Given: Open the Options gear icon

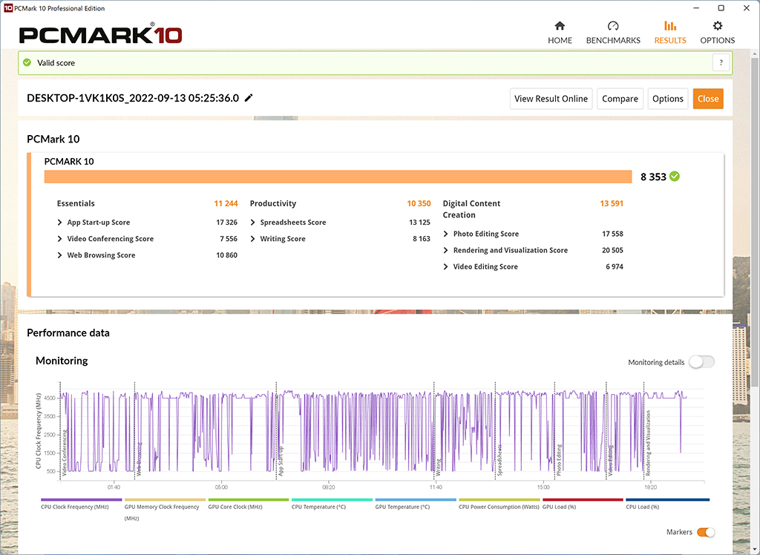Looking at the screenshot, I should (717, 26).
